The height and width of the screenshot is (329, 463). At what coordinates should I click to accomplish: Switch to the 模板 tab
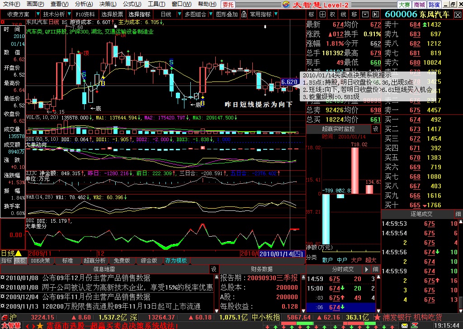coord(20,260)
